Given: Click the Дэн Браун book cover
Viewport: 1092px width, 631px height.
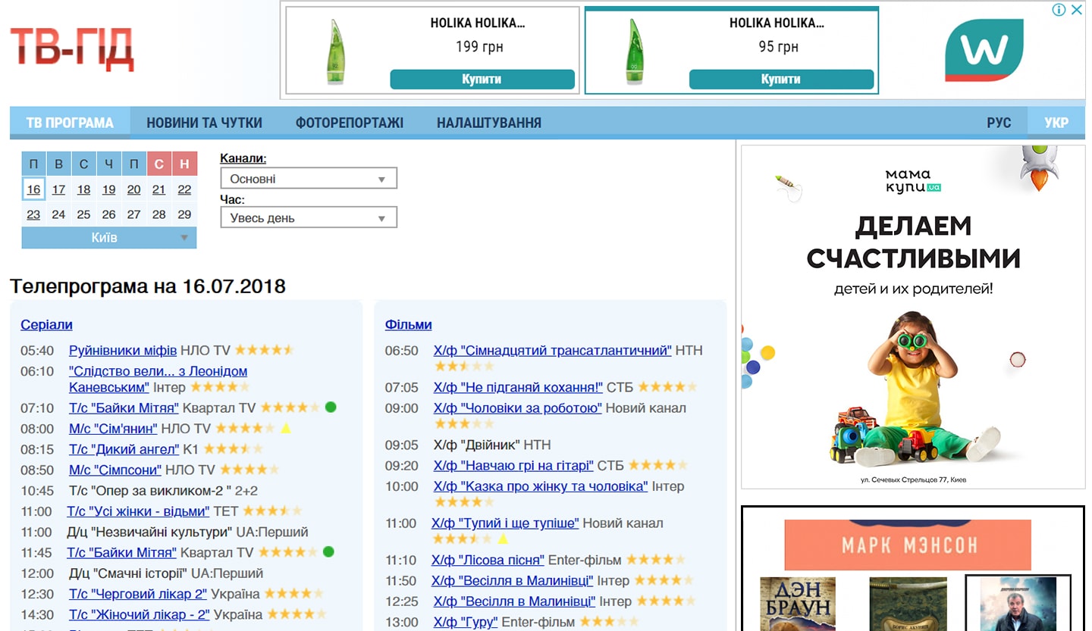Looking at the screenshot, I should [x=798, y=604].
